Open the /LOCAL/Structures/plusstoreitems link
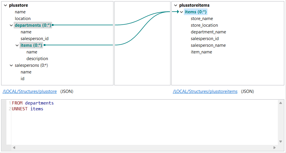The width and height of the screenshot is (286, 153). pos(205,91)
